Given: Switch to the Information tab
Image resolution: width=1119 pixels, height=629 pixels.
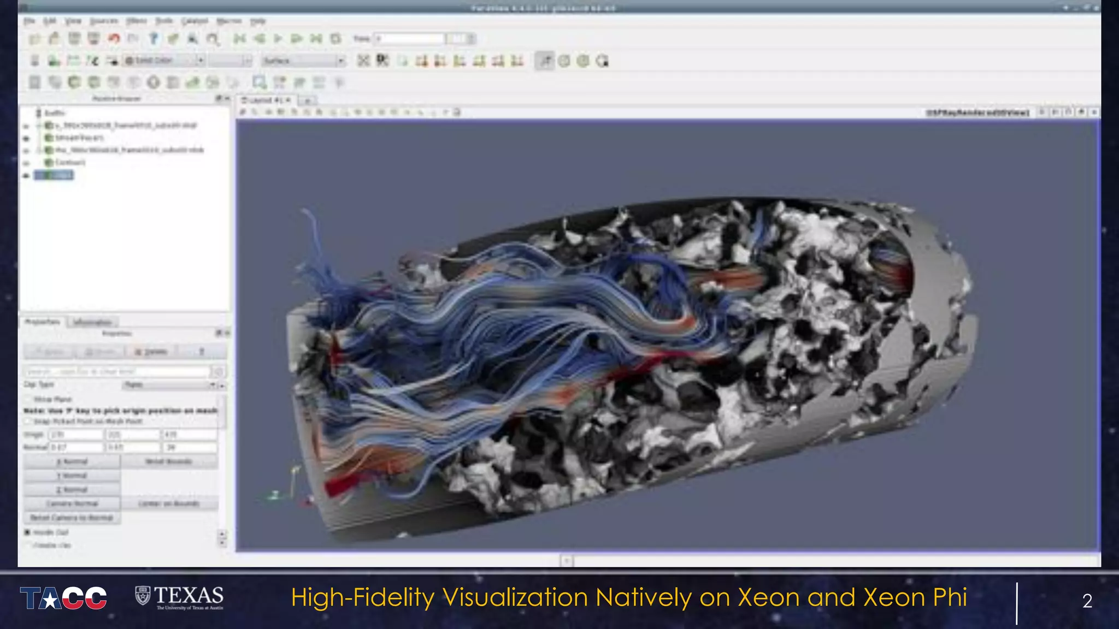Looking at the screenshot, I should click(92, 322).
